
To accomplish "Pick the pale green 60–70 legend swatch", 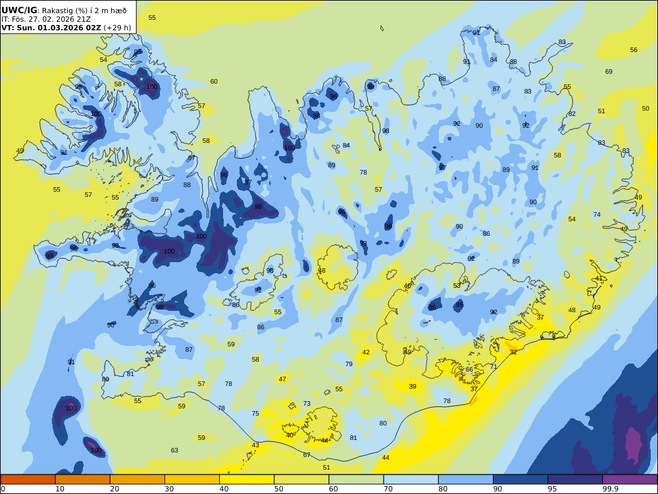I will [356, 480].
